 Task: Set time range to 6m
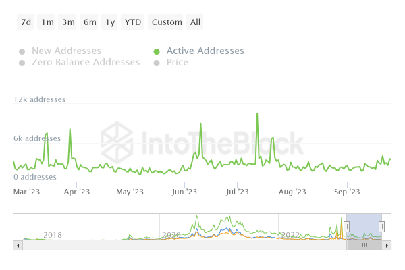pos(90,22)
